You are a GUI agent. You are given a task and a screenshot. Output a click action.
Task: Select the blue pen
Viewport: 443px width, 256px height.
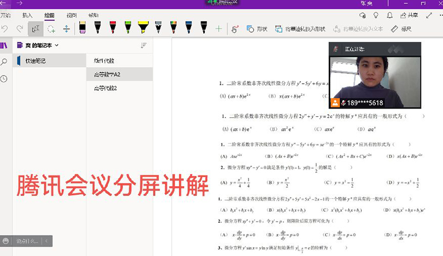click(x=189, y=28)
